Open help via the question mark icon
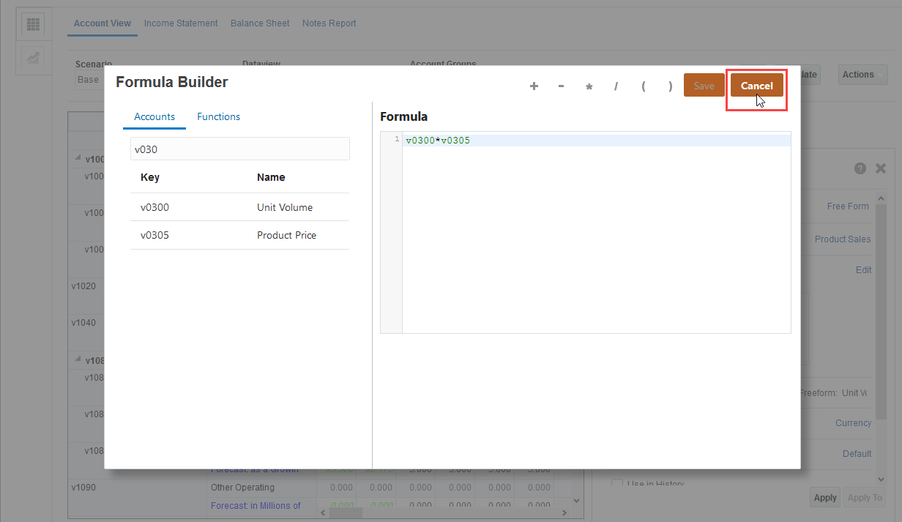902x522 pixels. coord(860,168)
